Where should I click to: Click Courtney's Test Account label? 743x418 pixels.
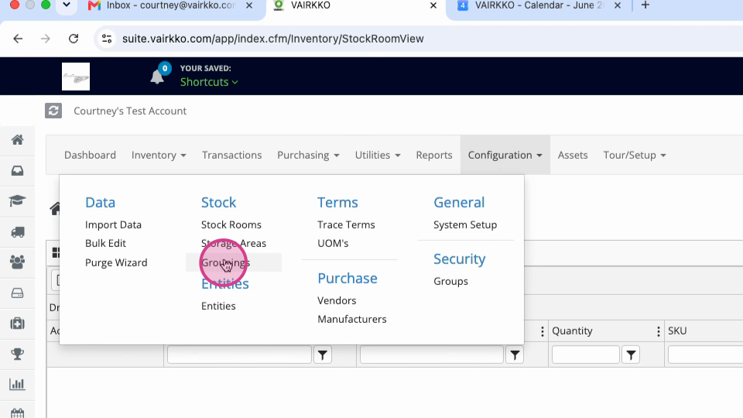130,111
